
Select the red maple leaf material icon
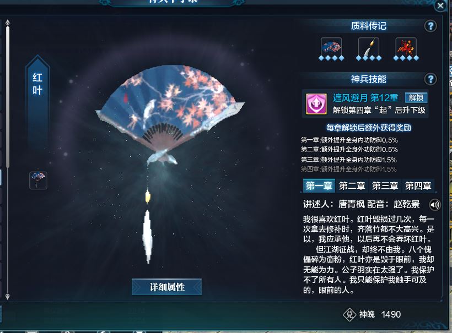[x=406, y=46]
